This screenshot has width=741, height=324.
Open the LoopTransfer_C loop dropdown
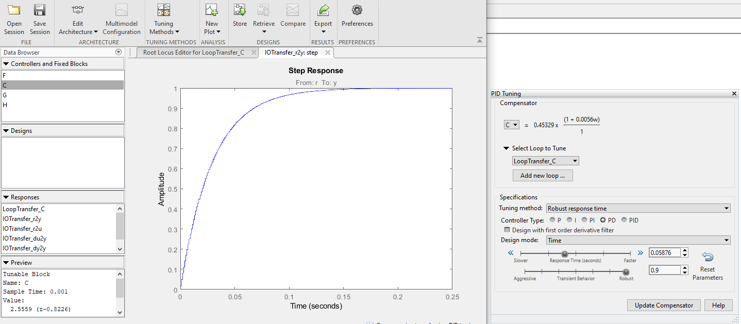point(546,161)
